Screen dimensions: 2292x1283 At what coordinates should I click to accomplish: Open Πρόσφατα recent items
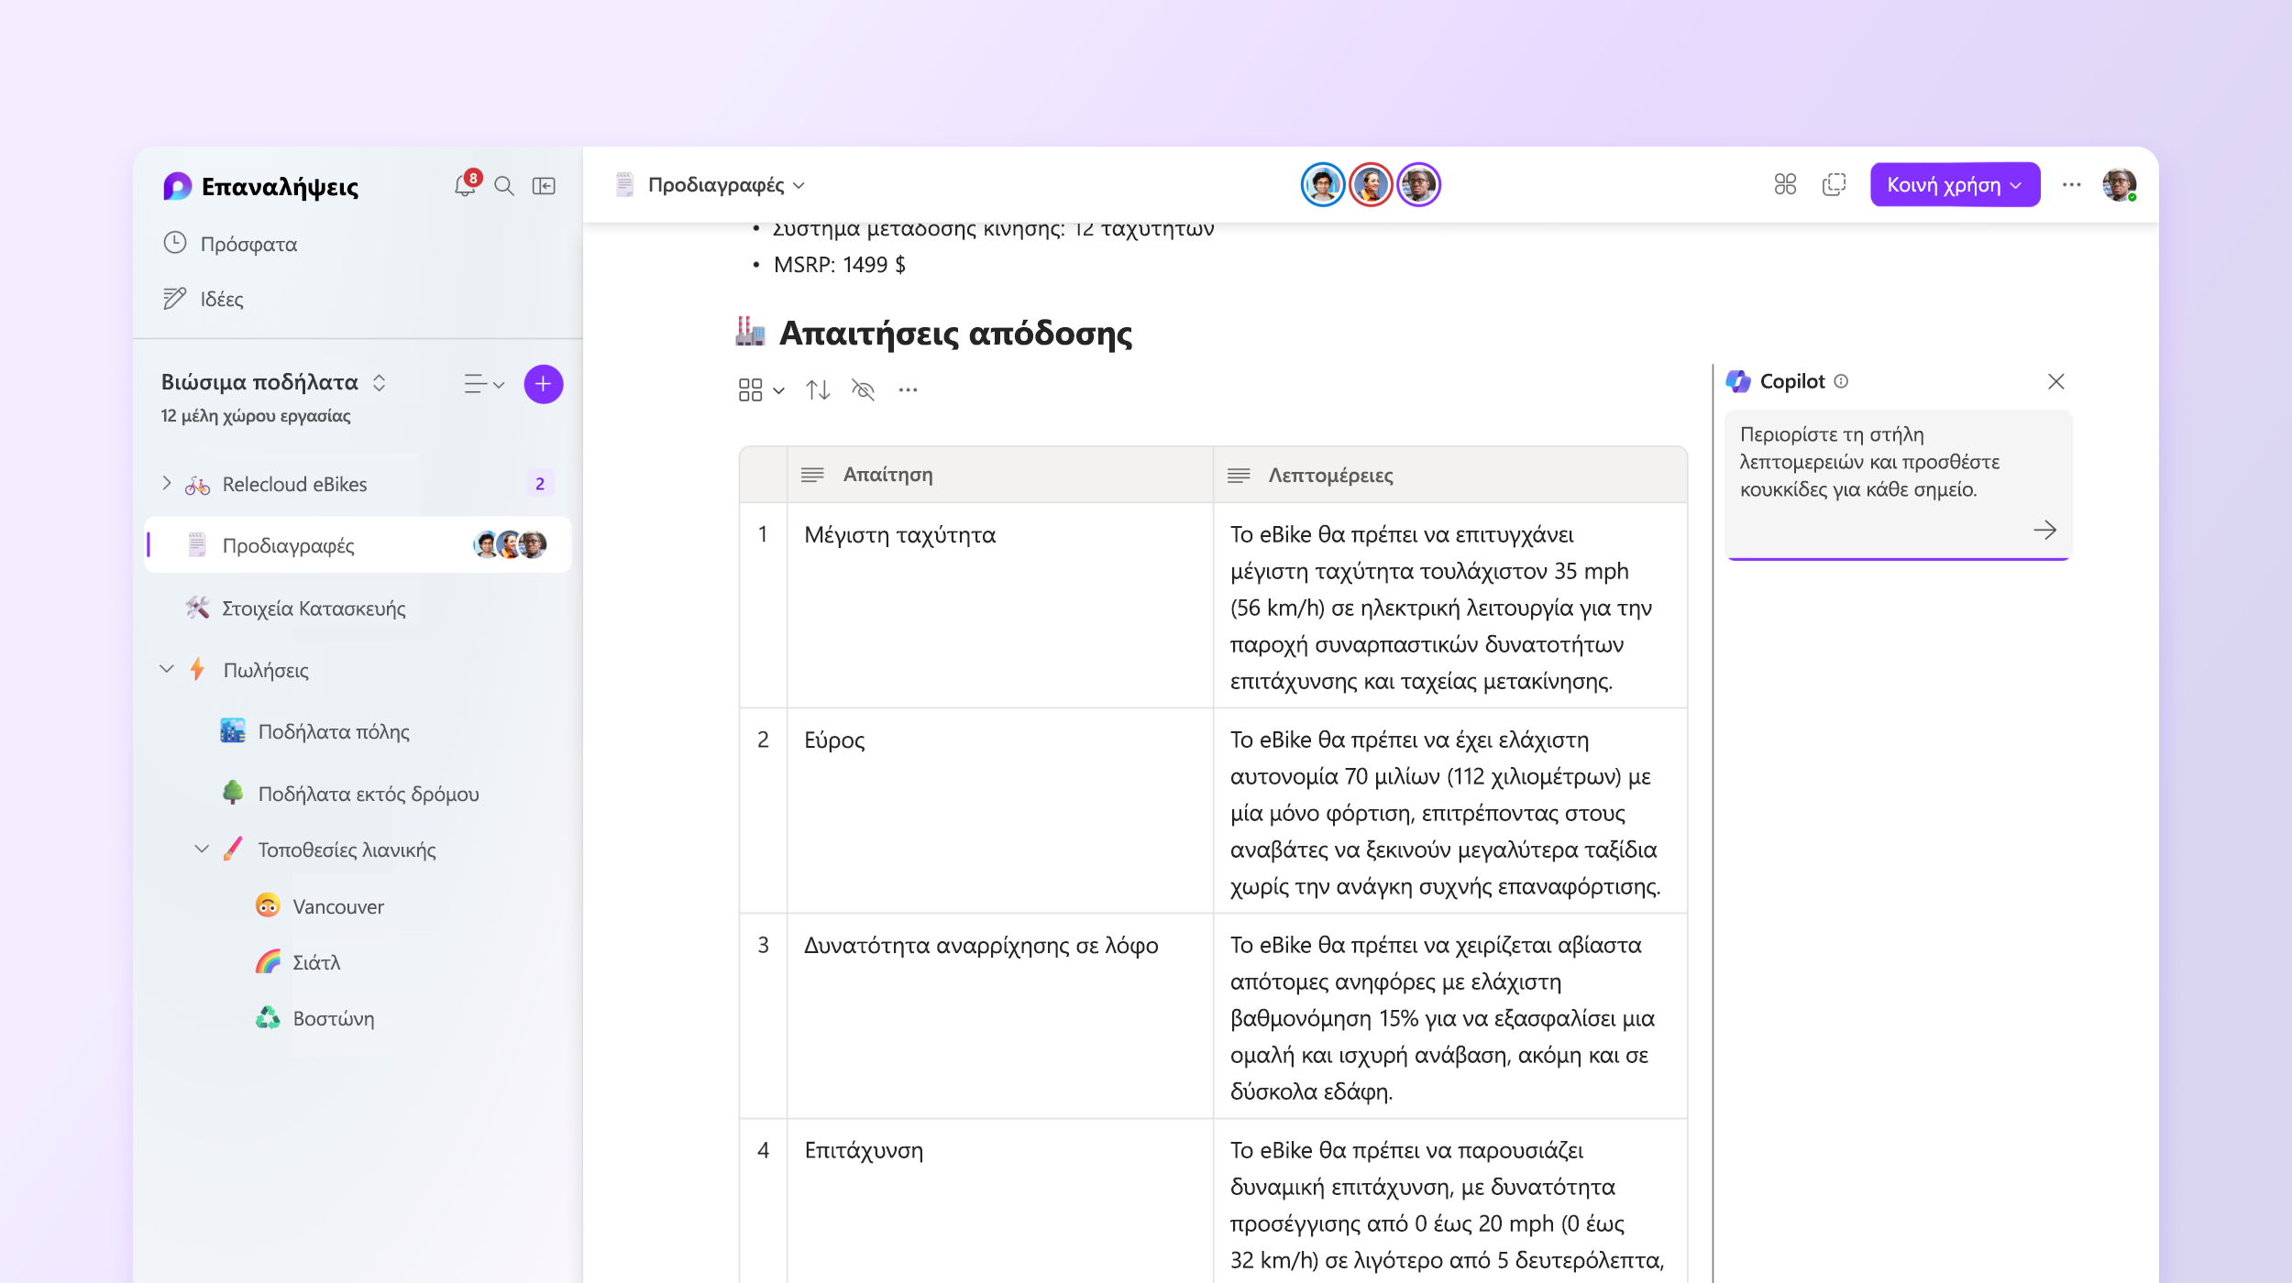[230, 244]
